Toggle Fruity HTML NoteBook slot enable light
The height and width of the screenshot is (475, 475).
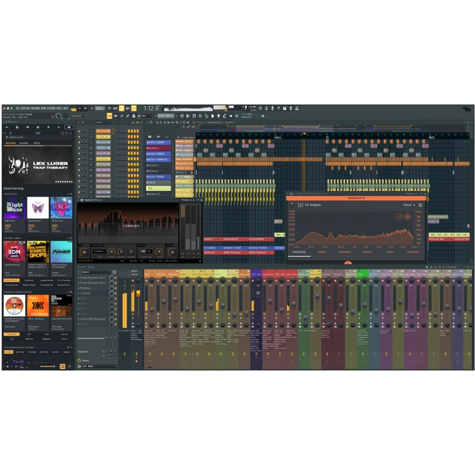tap(116, 319)
